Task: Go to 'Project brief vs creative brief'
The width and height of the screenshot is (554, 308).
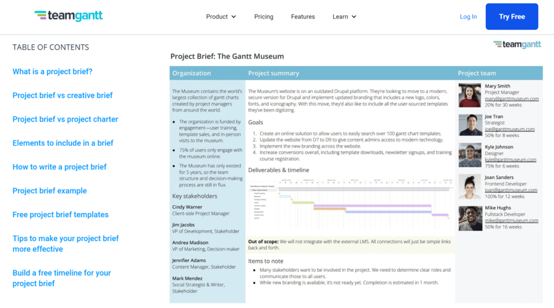Action: (62, 95)
